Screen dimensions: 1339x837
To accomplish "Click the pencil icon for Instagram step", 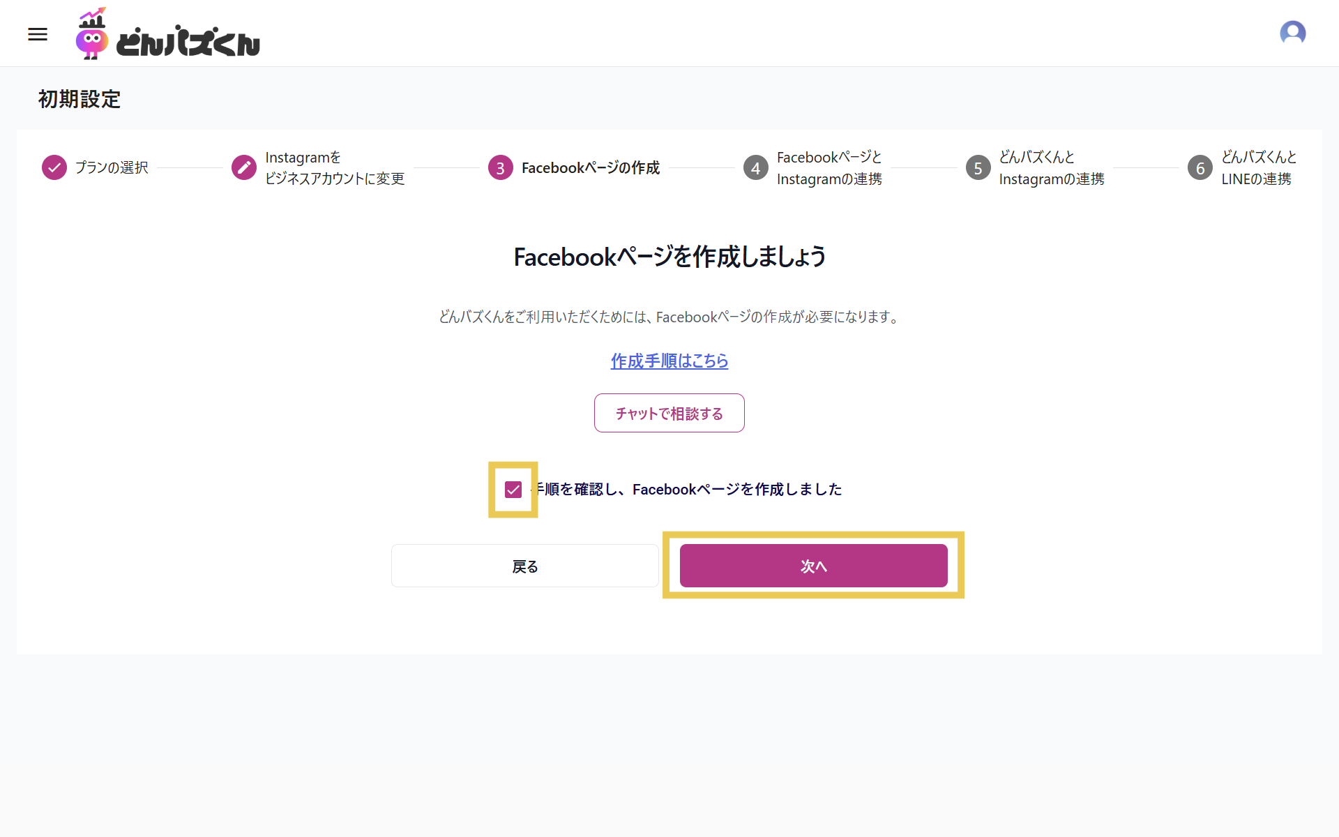I will click(244, 167).
